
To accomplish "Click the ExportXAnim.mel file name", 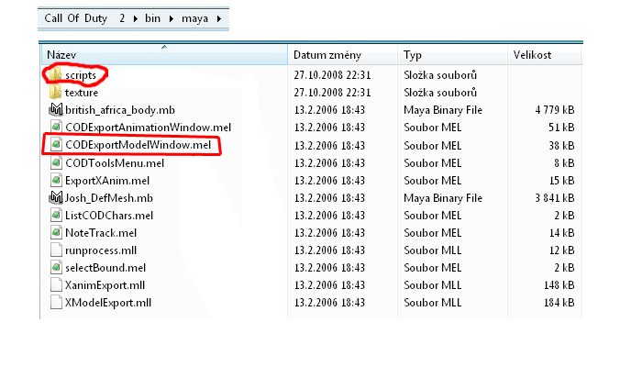I will click(107, 181).
